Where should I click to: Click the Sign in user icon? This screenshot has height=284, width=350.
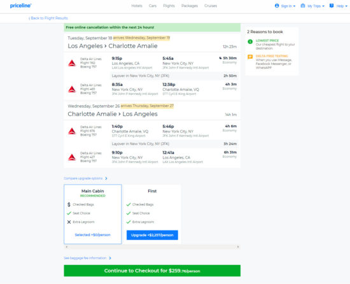(277, 6)
